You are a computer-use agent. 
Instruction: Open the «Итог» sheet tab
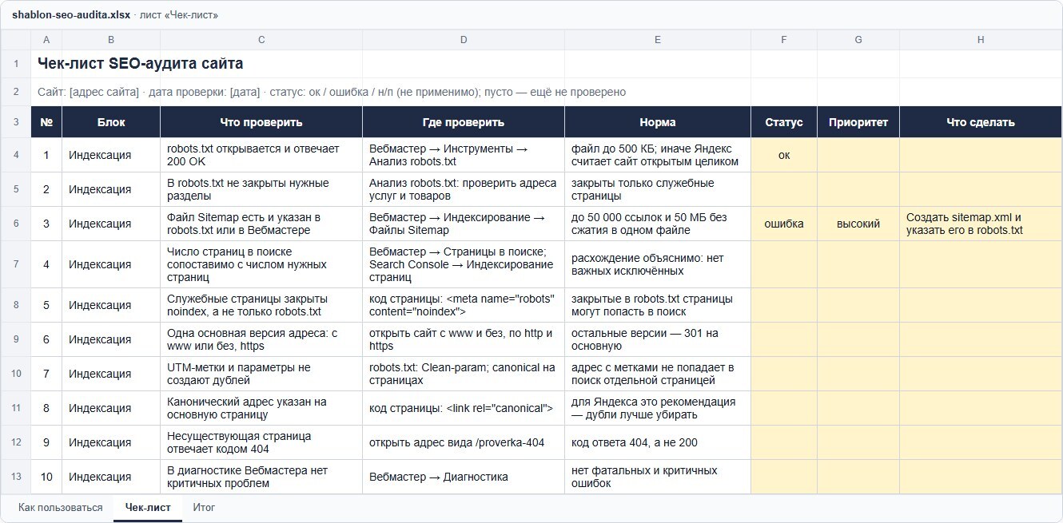pos(204,507)
